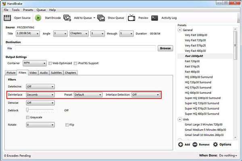Click the Show Queue label
This screenshot has width=242, height=161.
[x=116, y=18]
